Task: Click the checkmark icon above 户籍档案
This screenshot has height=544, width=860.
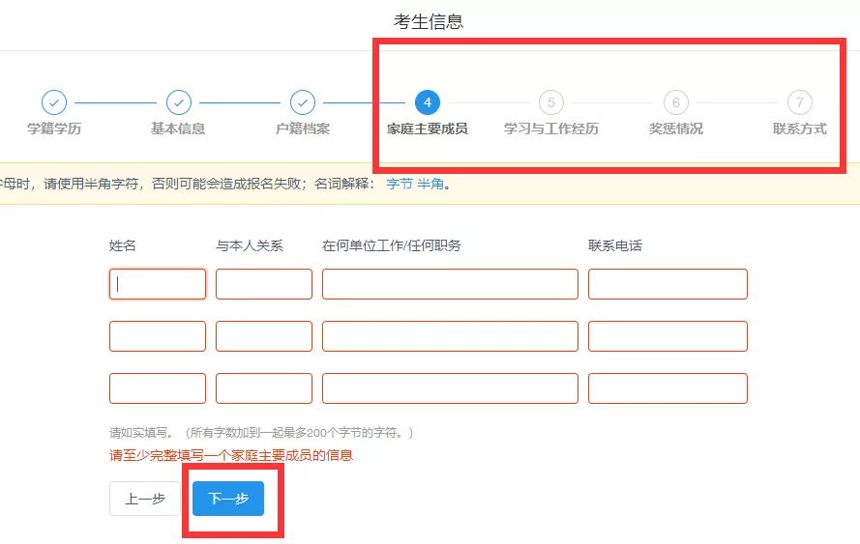Action: coord(303,102)
